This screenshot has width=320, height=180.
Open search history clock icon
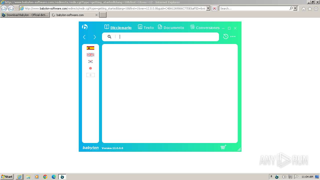[x=225, y=36]
